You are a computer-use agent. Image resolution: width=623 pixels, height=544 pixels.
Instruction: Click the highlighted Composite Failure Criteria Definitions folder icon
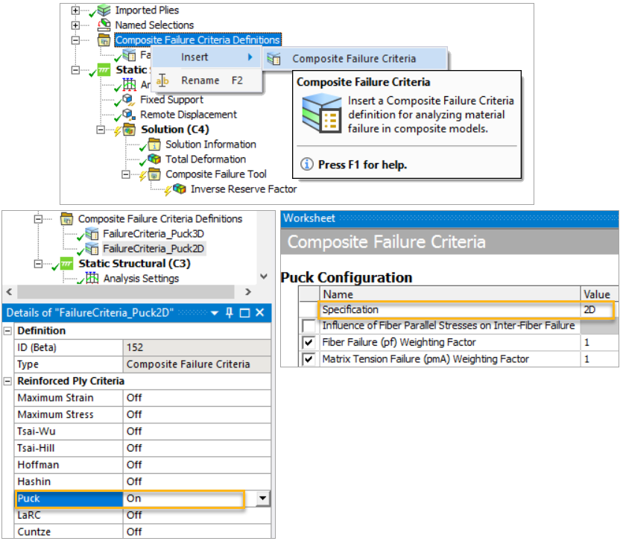104,39
